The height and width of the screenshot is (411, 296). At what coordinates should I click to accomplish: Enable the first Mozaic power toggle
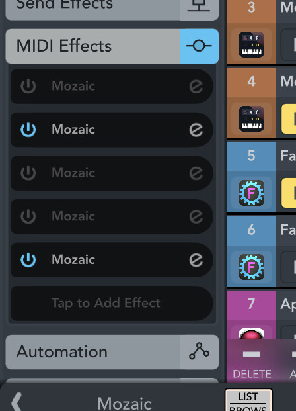tap(28, 86)
